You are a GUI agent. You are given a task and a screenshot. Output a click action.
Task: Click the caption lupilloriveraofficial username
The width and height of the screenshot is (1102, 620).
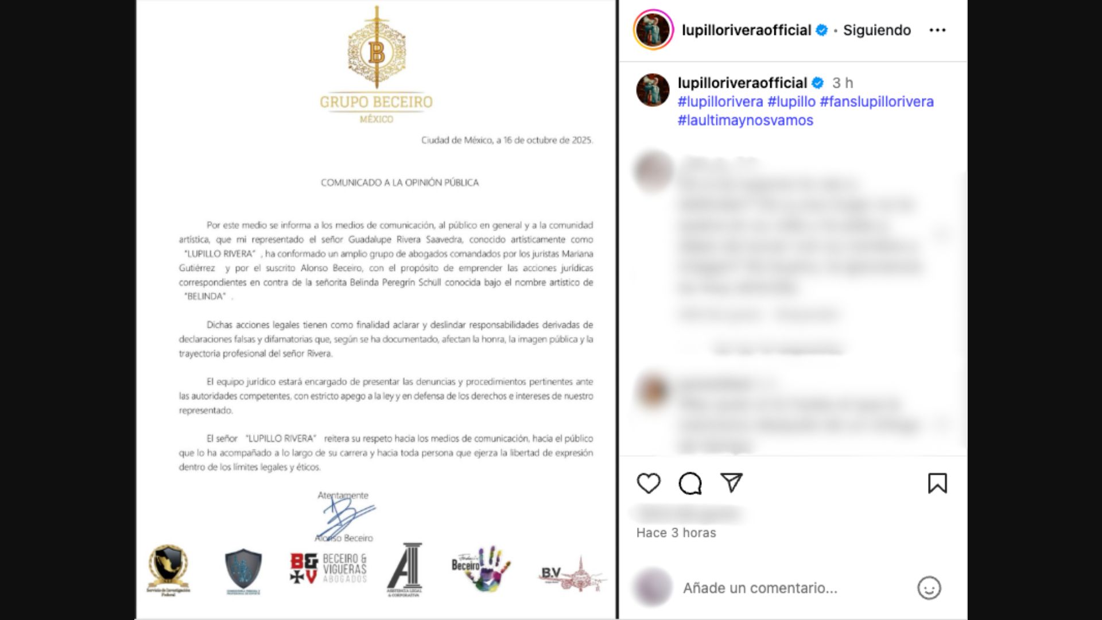pyautogui.click(x=742, y=83)
